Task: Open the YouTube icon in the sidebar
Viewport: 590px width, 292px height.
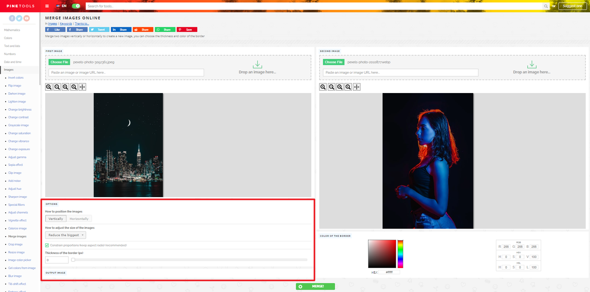Action: click(27, 18)
